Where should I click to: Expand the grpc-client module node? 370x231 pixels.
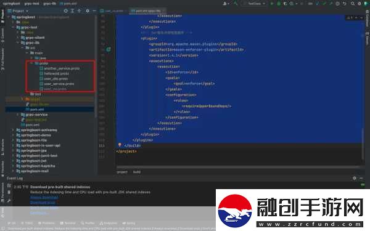[18, 38]
